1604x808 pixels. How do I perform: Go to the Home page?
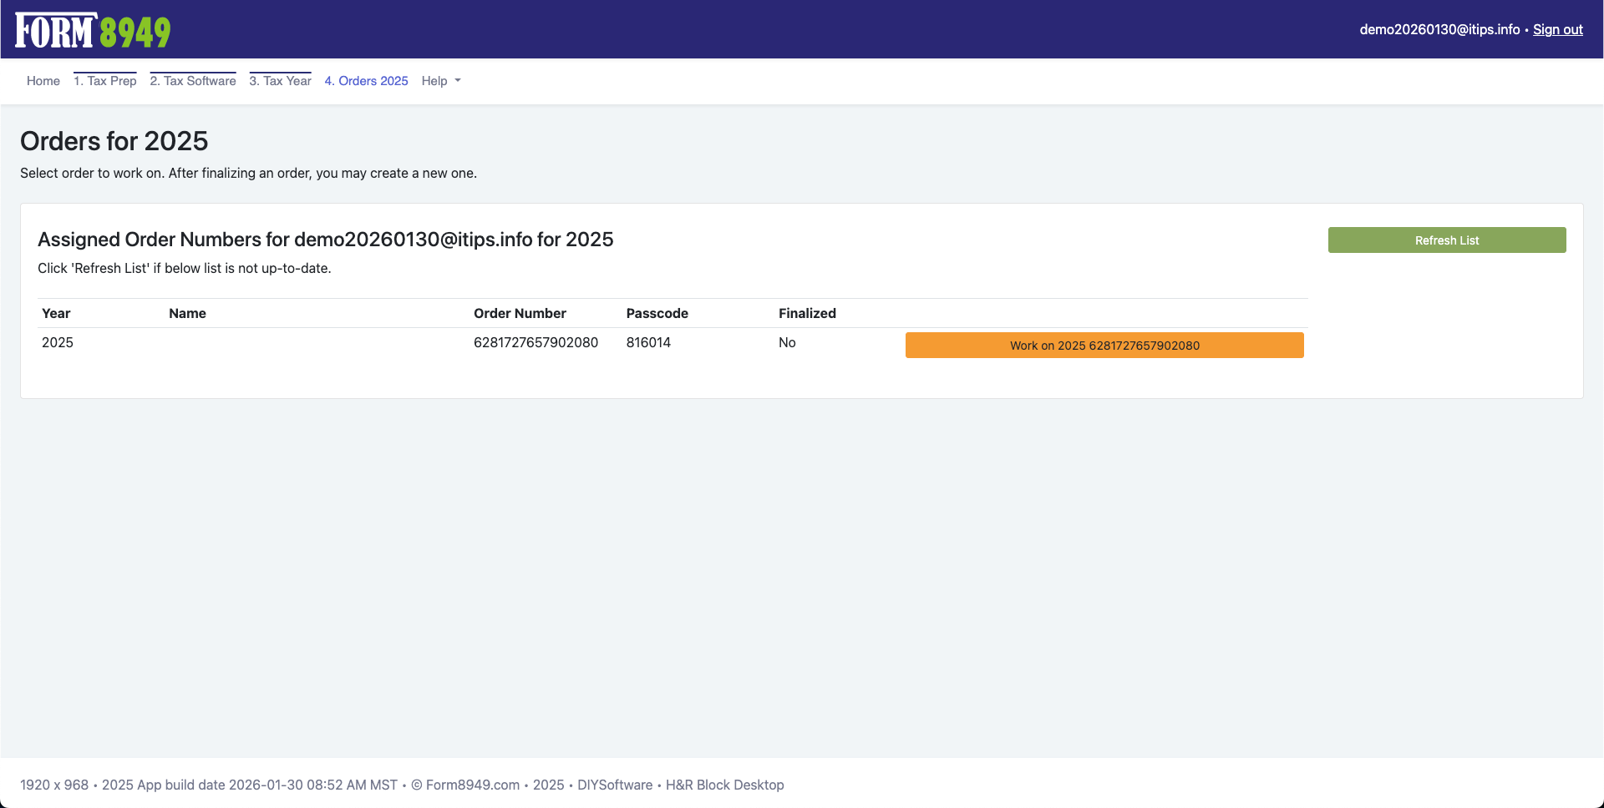(43, 81)
